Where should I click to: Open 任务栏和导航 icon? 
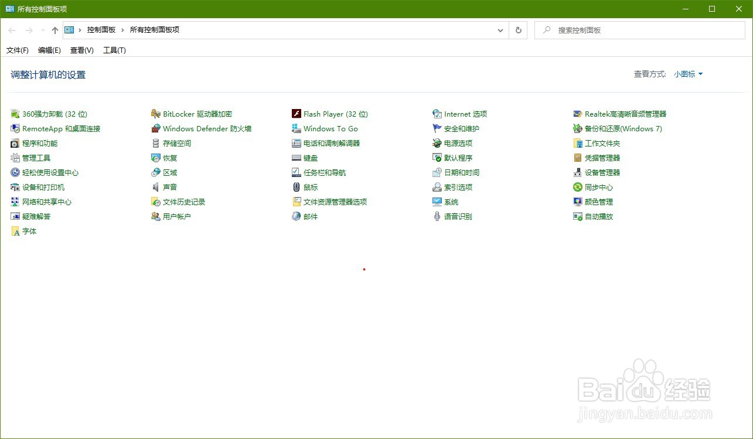(x=297, y=172)
